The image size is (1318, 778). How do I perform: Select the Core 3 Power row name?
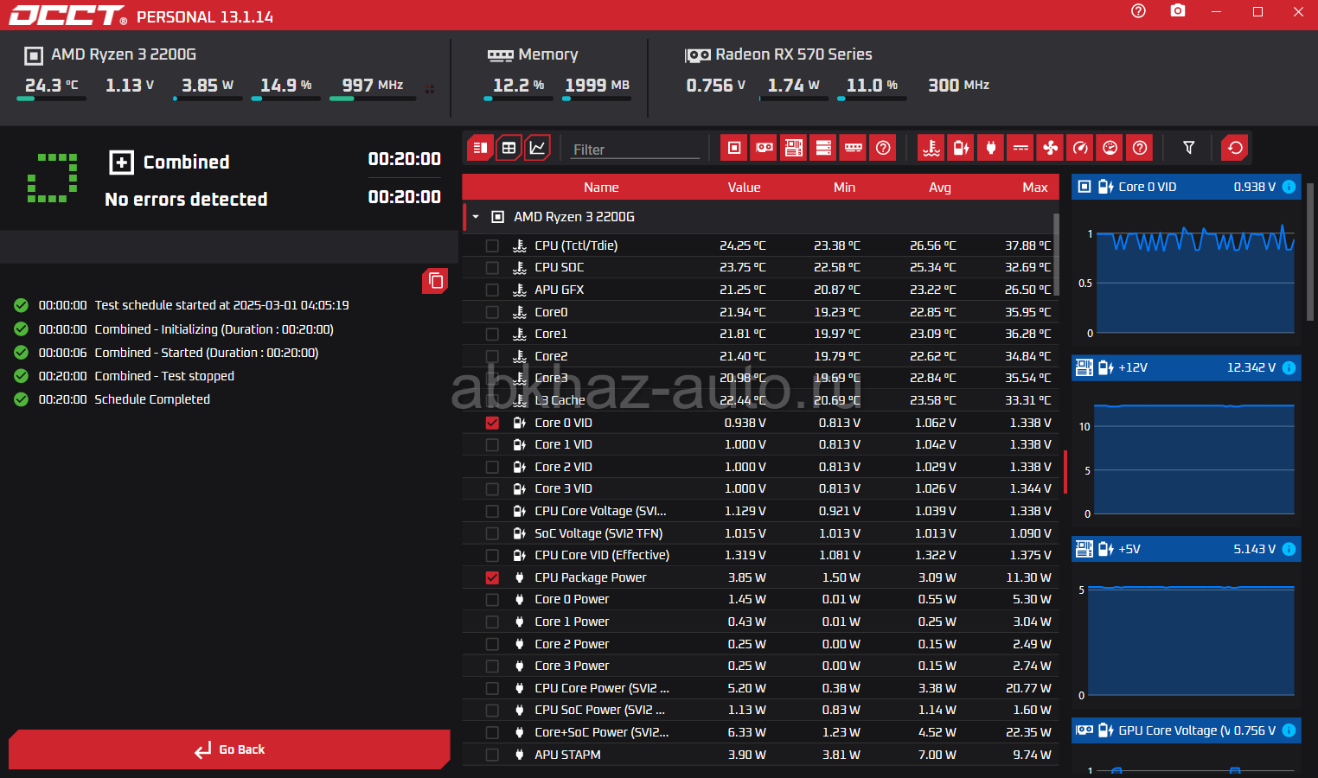(x=572, y=666)
